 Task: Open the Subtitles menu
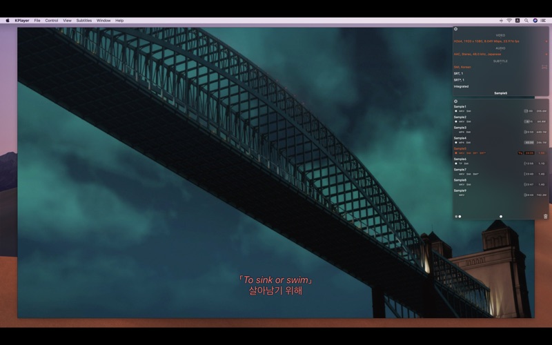83,21
